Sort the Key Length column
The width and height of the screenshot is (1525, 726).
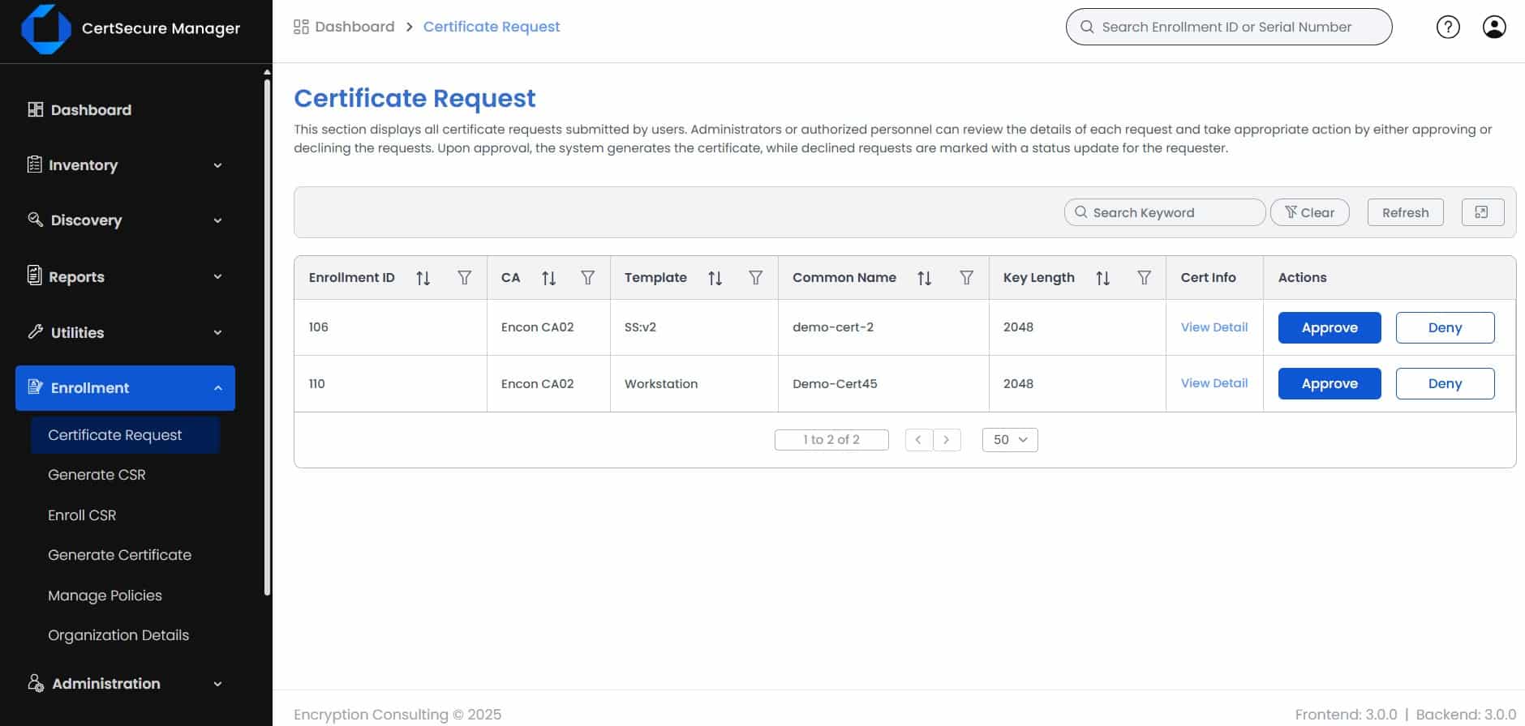1102,278
